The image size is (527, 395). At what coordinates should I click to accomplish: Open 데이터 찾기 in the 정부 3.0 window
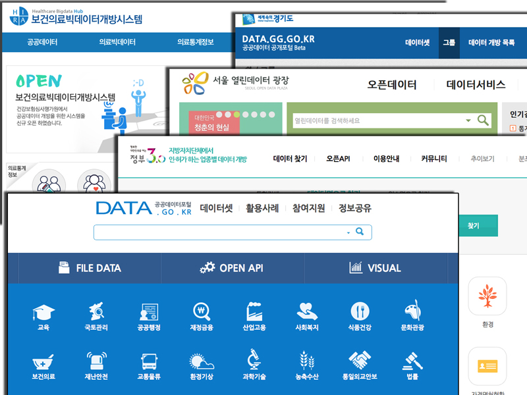[290, 159]
